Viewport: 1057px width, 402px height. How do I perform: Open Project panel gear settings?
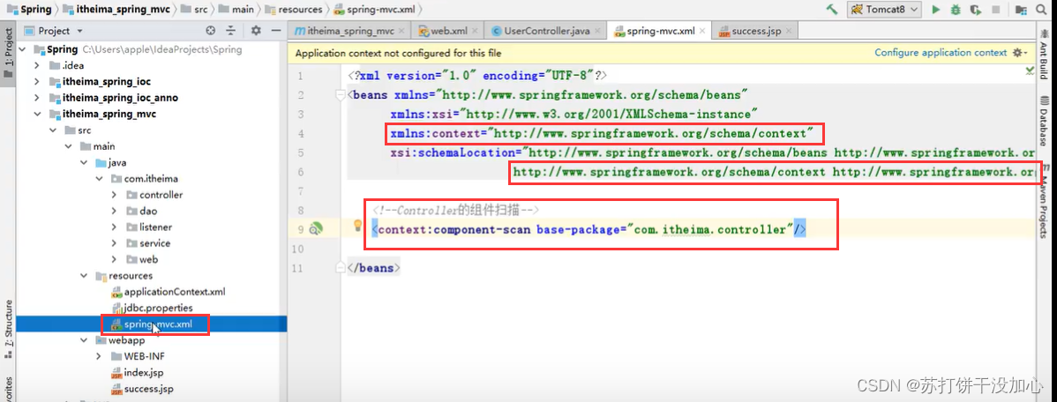click(256, 30)
